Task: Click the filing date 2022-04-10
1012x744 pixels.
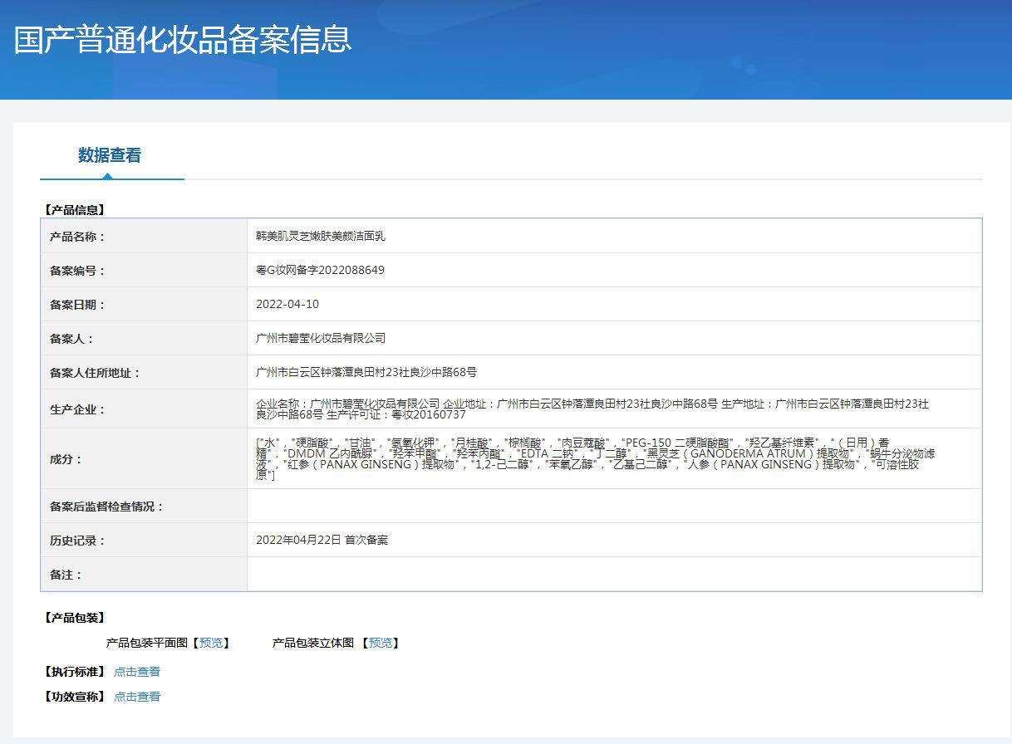Action: coord(287,304)
